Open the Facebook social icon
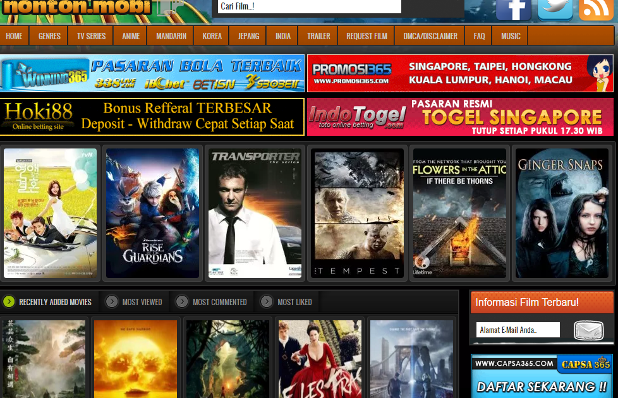Viewport: 618px width, 398px height. [514, 10]
